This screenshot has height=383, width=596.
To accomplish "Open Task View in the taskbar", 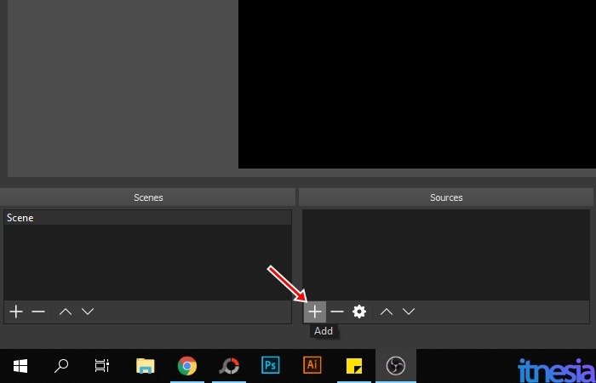I will pos(102,366).
